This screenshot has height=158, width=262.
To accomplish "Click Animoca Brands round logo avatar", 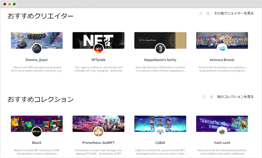I will coord(222,49).
